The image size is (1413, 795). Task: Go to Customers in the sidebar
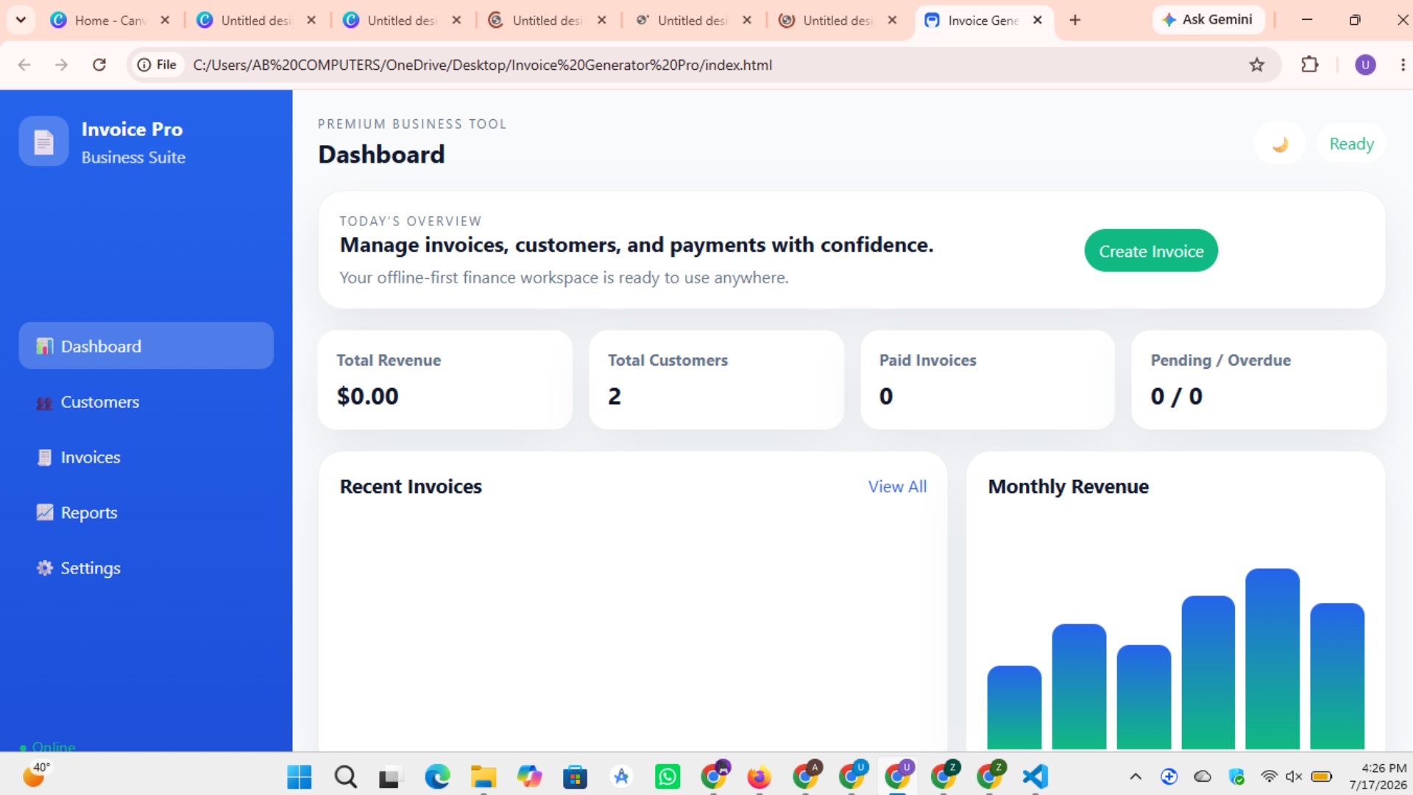146,402
